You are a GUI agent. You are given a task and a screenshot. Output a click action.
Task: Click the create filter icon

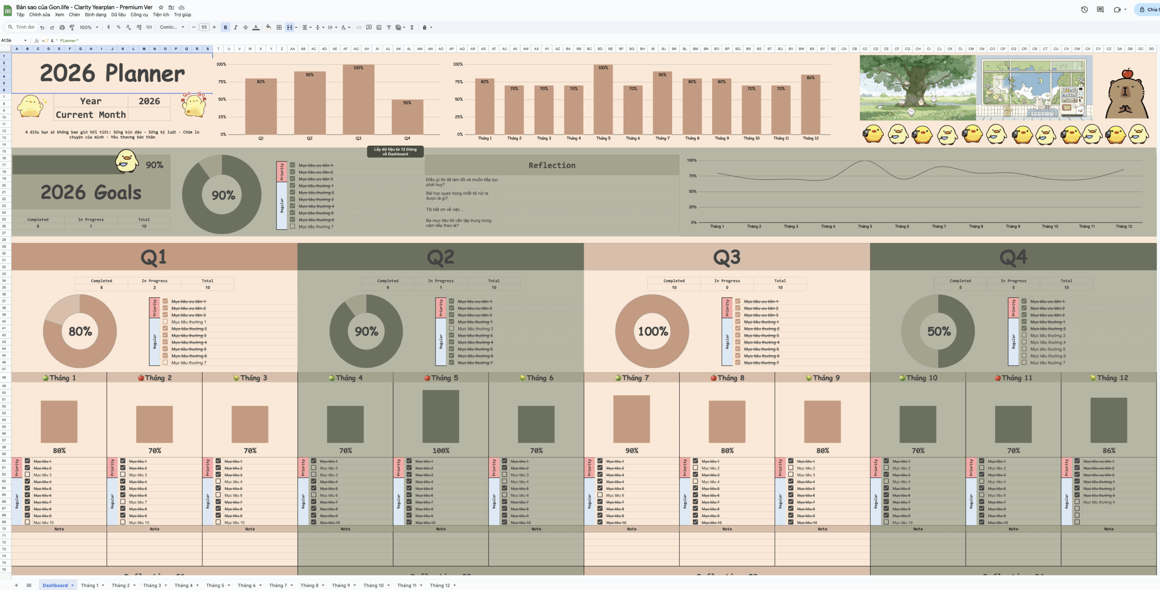point(389,27)
